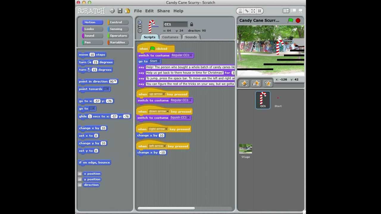Image resolution: width=381 pixels, height=214 pixels.
Task: Enable the y position checkbox
Action: pyautogui.click(x=80, y=179)
